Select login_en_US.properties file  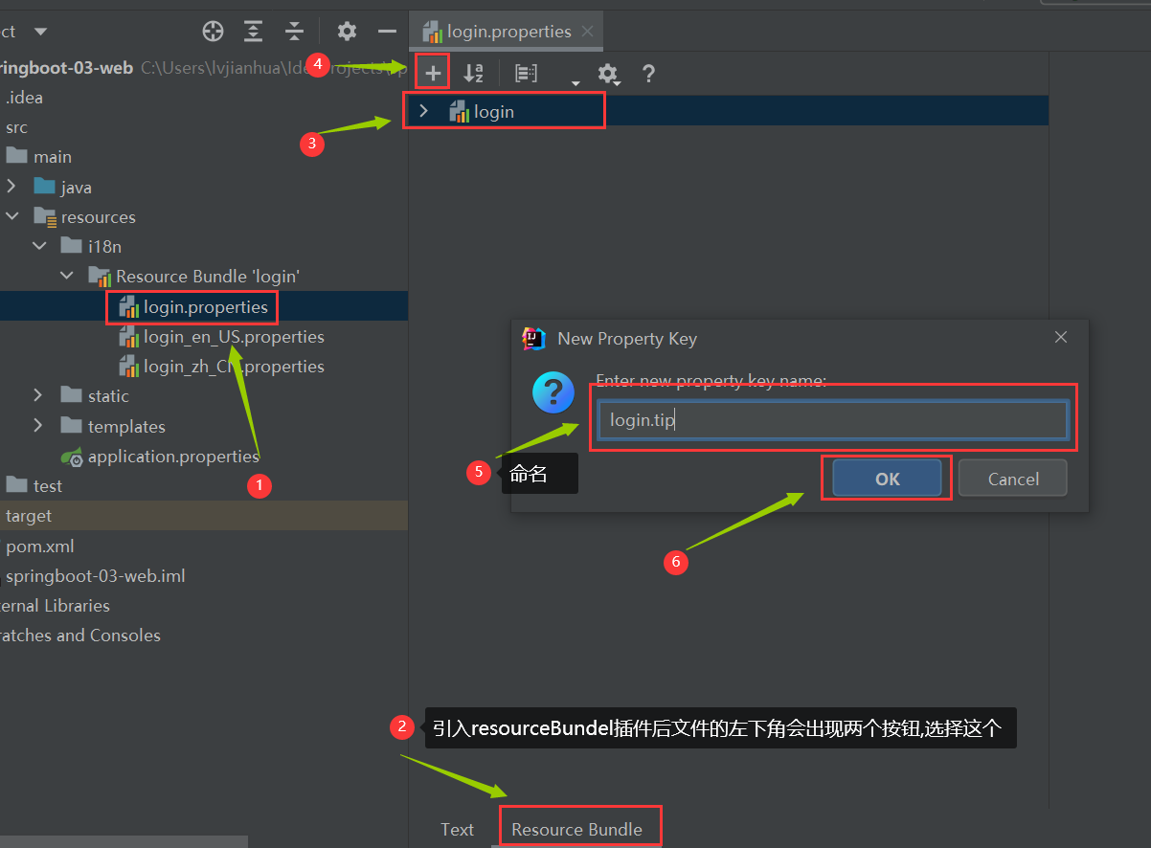click(x=234, y=337)
